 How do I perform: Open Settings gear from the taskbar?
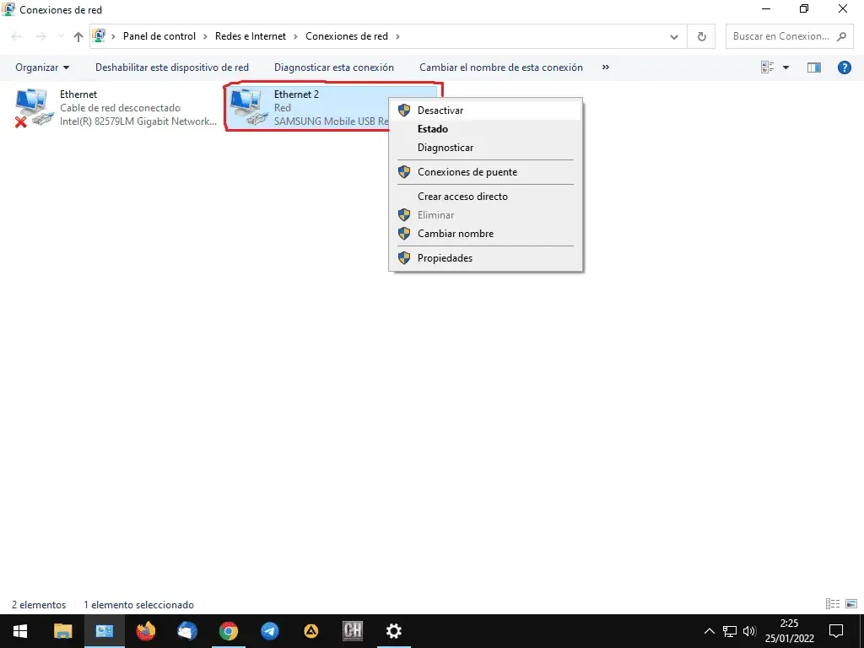coord(393,631)
